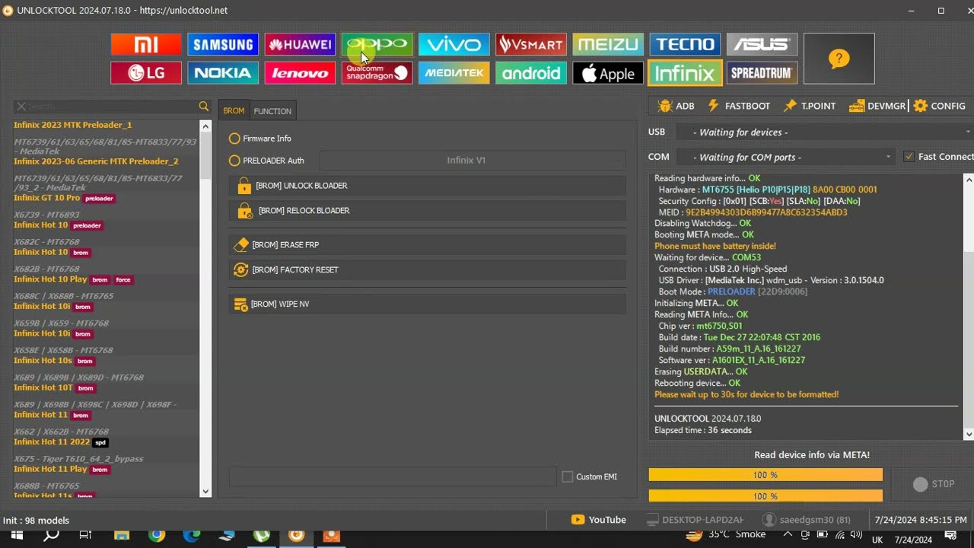Open the ADB tool
Screen dimensions: 974x548
click(676, 106)
